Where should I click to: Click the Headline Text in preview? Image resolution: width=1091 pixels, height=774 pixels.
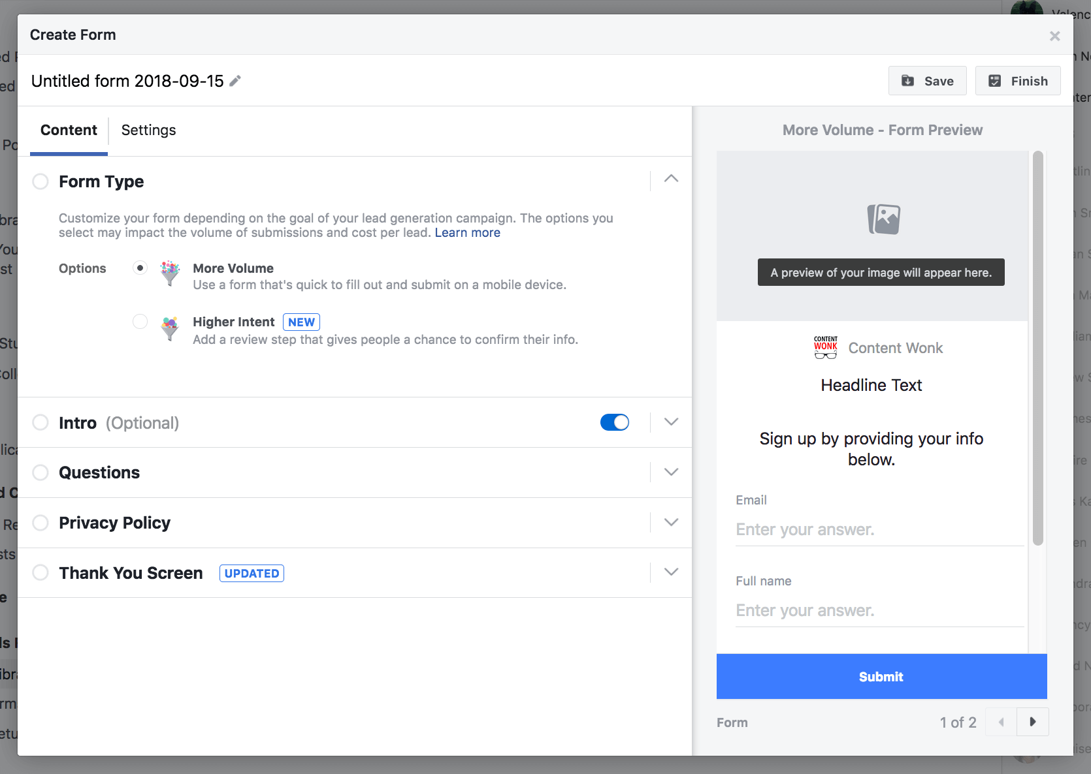pyautogui.click(x=871, y=385)
